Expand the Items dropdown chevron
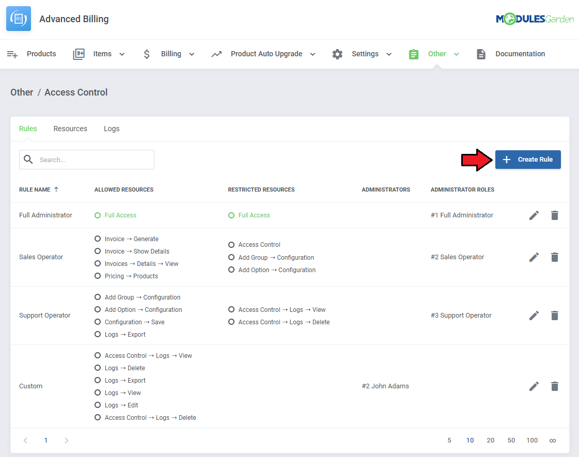Image resolution: width=579 pixels, height=457 pixels. [x=122, y=54]
